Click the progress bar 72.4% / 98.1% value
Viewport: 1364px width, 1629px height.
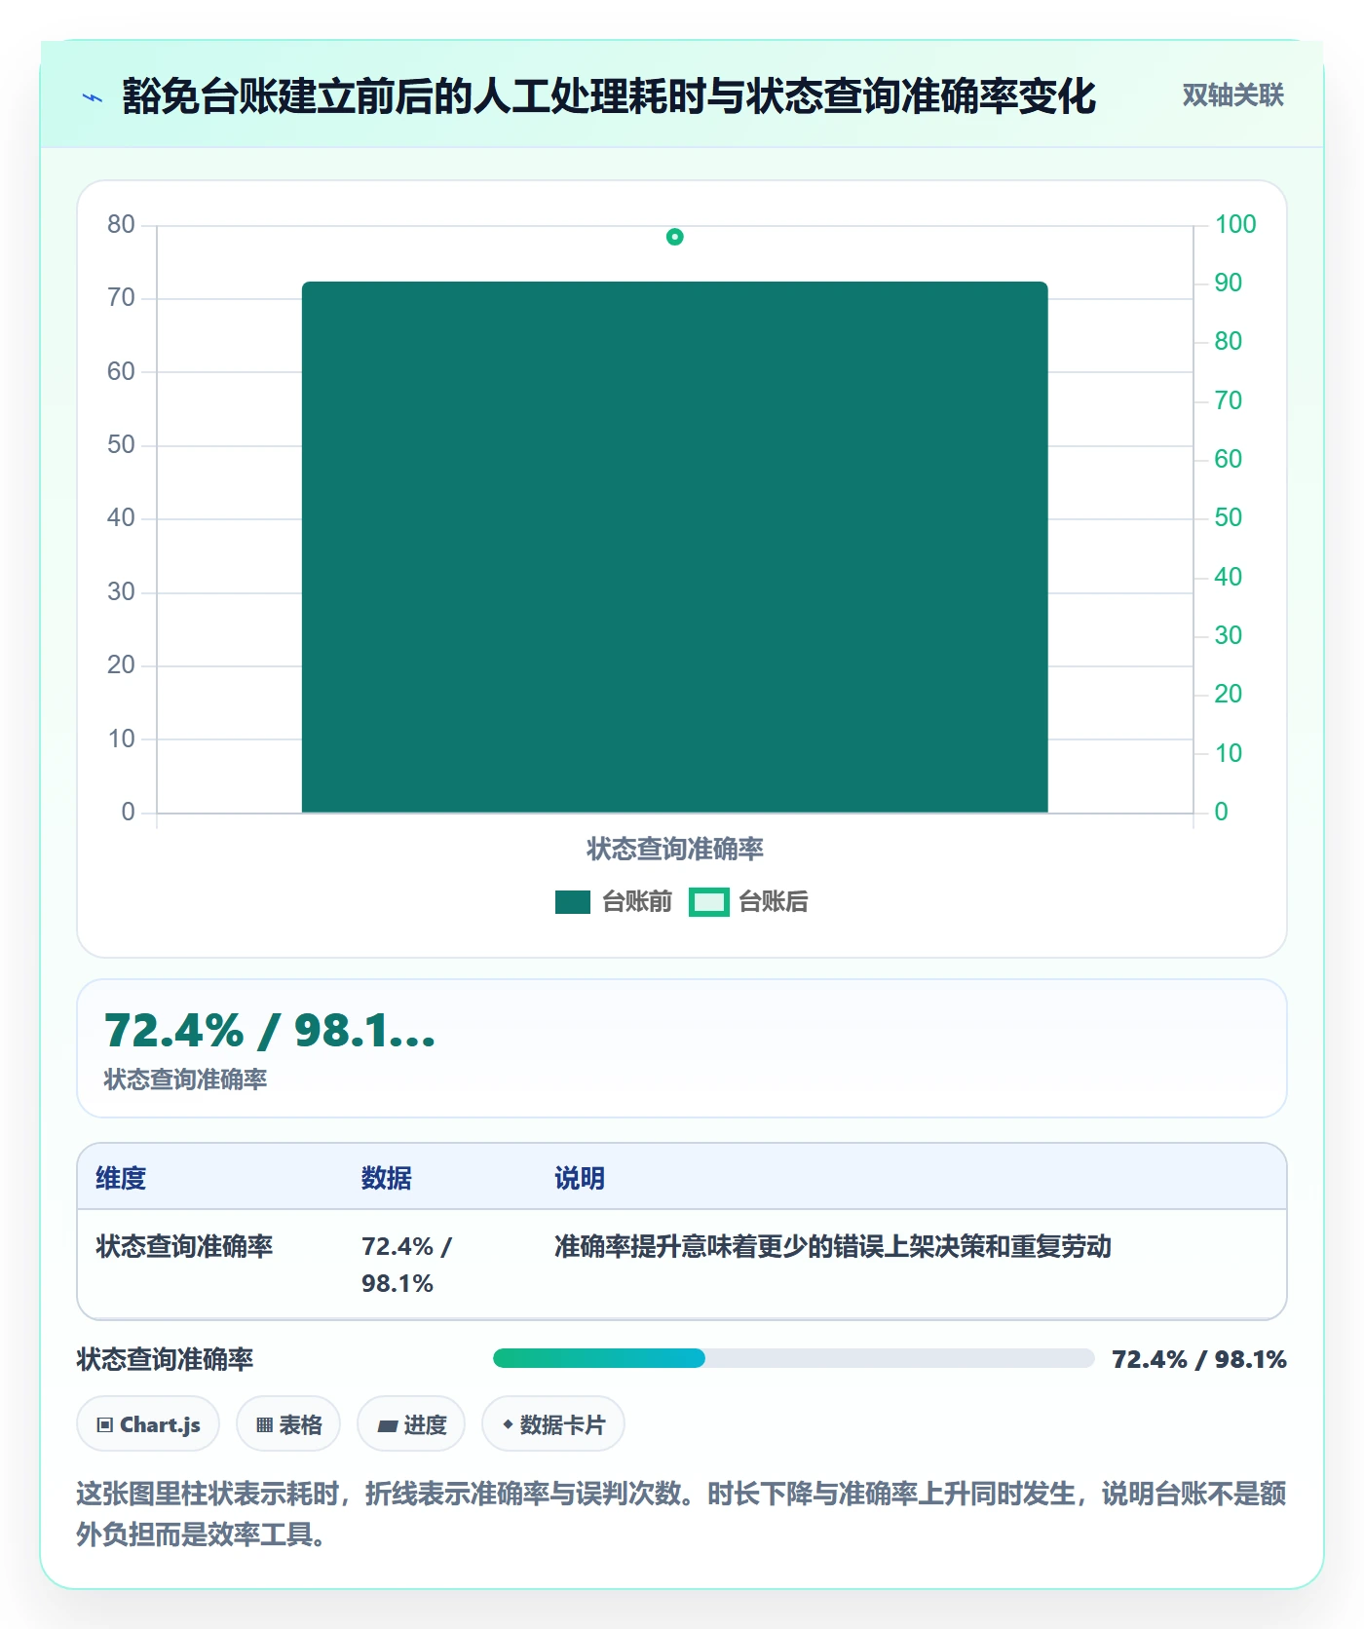point(1199,1359)
